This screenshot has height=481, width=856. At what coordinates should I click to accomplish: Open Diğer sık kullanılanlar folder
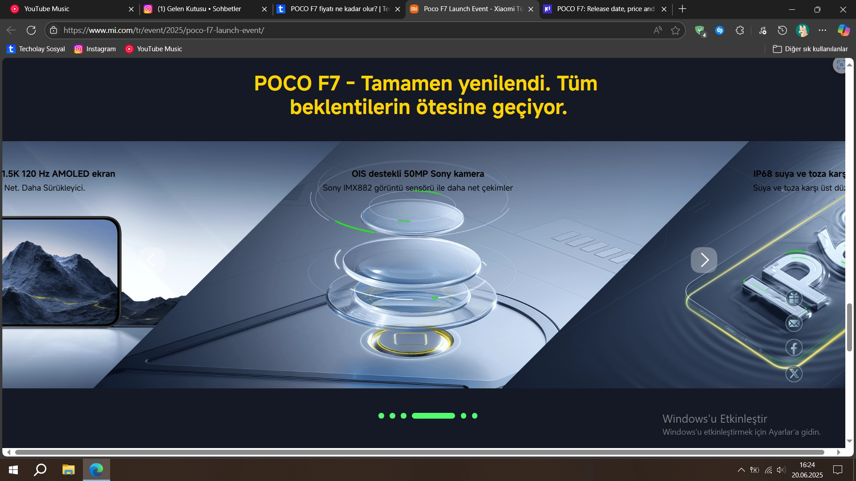pos(810,49)
